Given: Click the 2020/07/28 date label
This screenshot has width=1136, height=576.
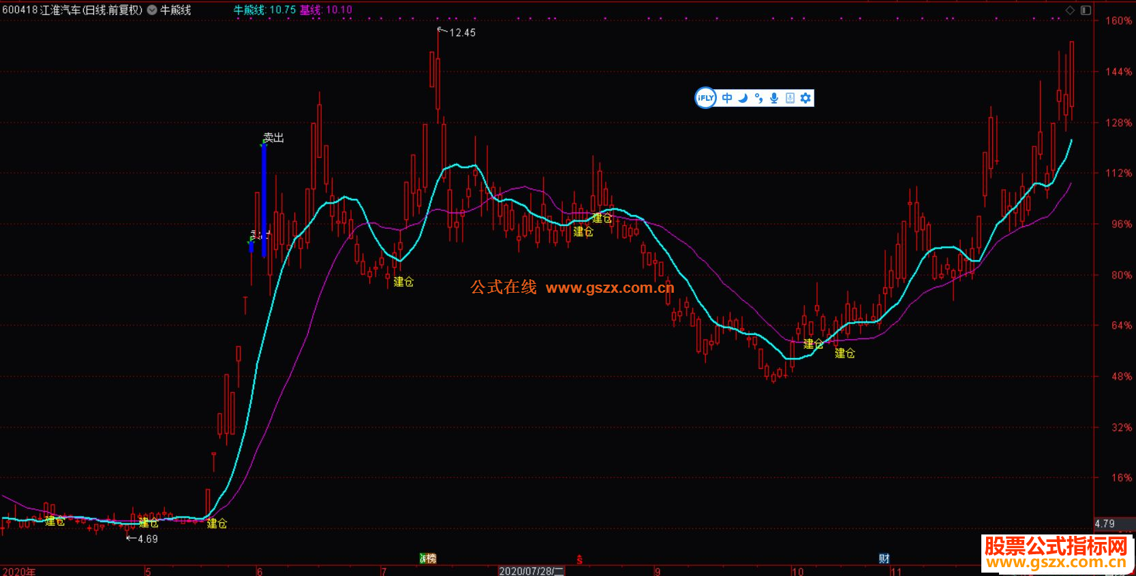Looking at the screenshot, I should (x=532, y=571).
